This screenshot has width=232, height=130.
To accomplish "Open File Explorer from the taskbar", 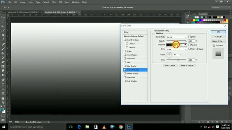I will pos(87,127).
